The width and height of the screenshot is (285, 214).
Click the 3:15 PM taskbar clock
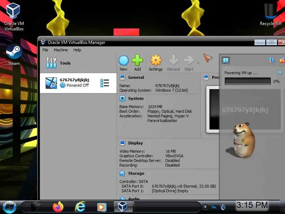(252, 205)
